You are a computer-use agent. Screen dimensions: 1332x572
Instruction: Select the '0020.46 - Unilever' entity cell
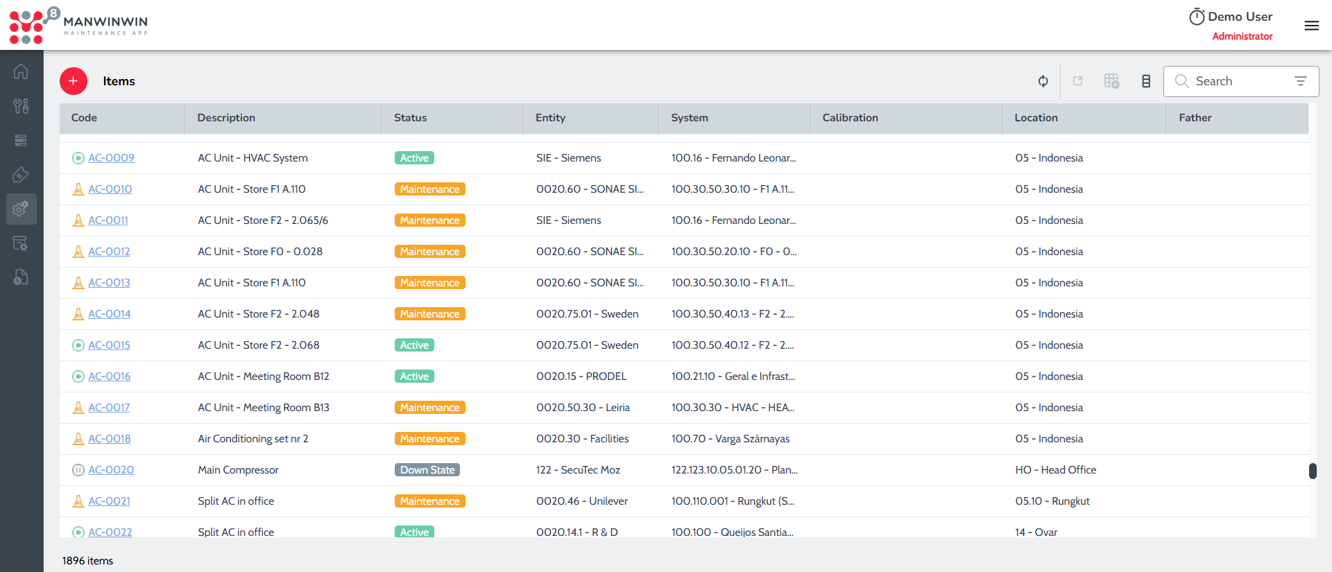click(582, 501)
